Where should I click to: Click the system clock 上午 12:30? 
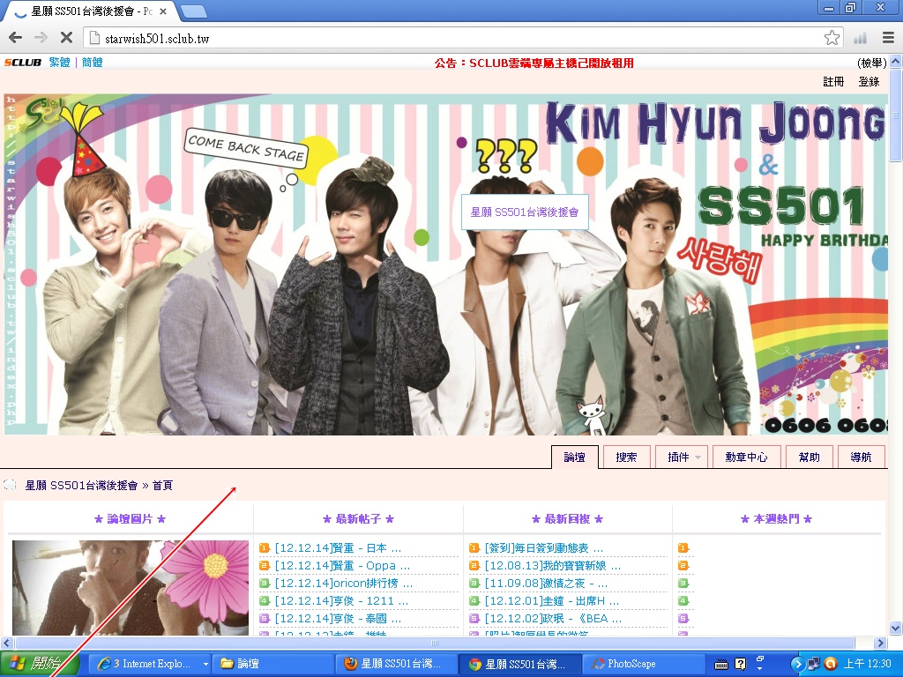tap(867, 664)
